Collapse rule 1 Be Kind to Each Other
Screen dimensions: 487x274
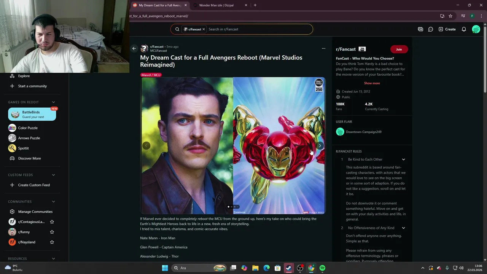403,159
